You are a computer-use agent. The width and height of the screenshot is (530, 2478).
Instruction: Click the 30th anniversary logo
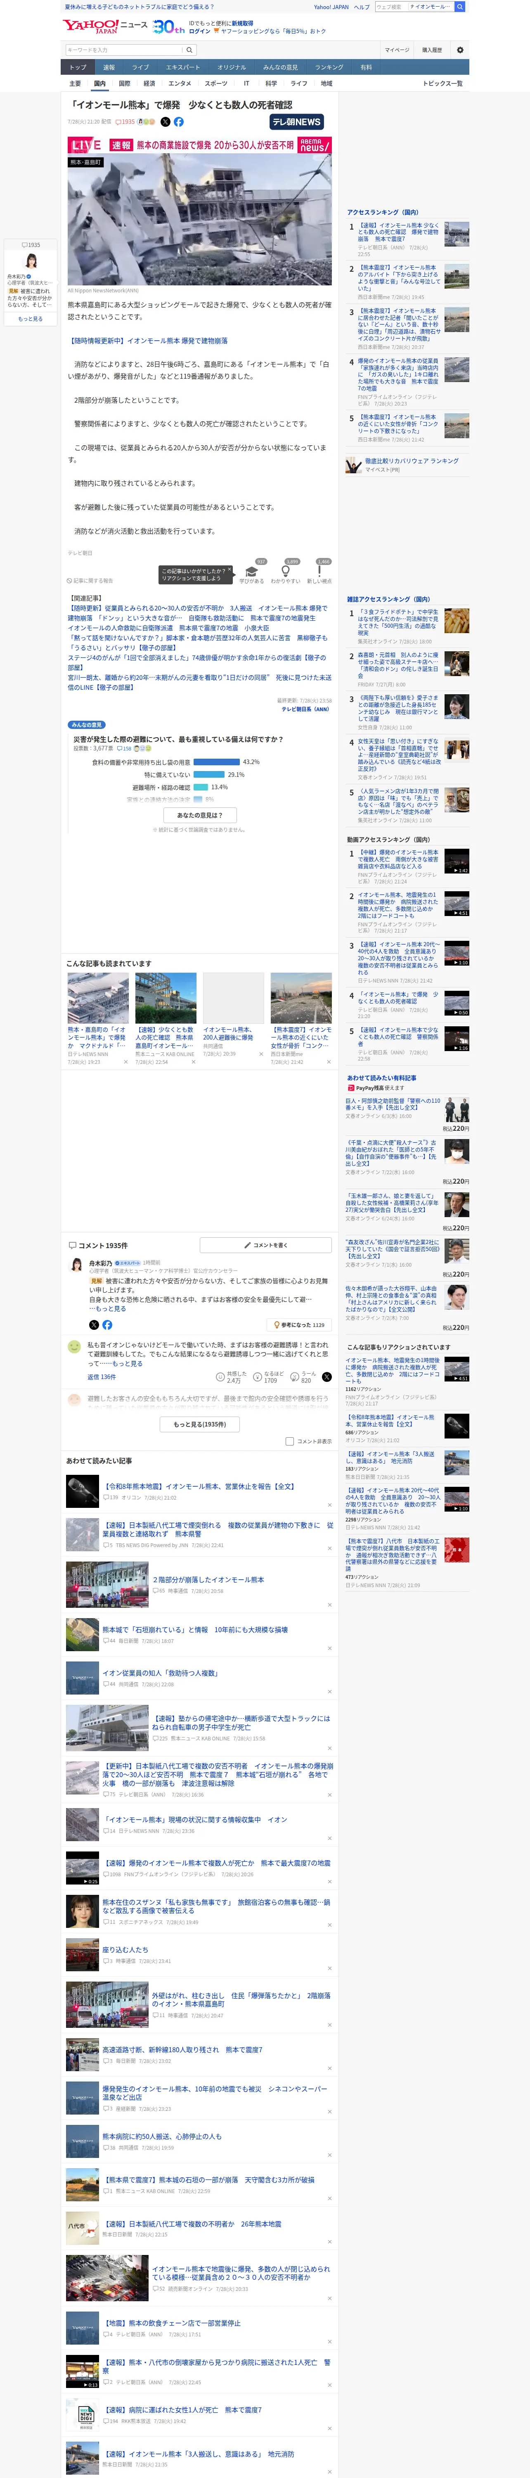click(x=169, y=27)
